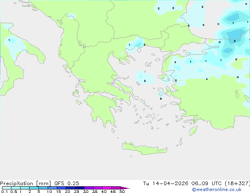Click the "1" value over southern Italy
The image size is (250, 193).
(9, 40)
